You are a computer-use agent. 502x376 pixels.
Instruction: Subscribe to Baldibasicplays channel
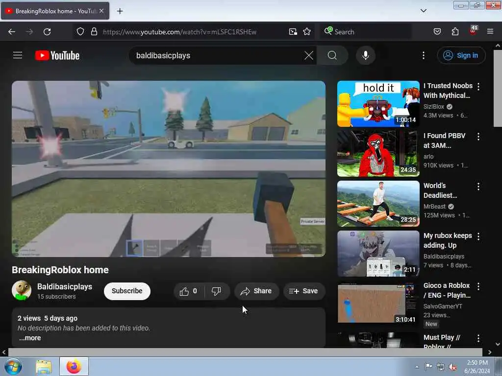click(x=127, y=291)
